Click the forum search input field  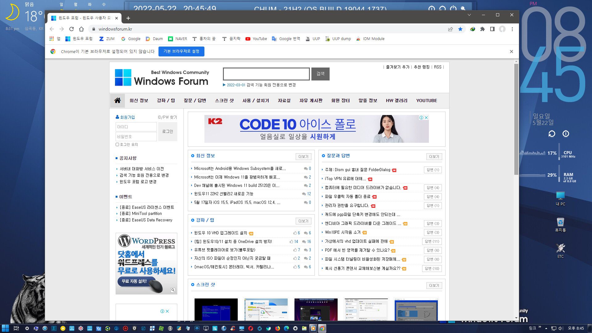(x=266, y=74)
